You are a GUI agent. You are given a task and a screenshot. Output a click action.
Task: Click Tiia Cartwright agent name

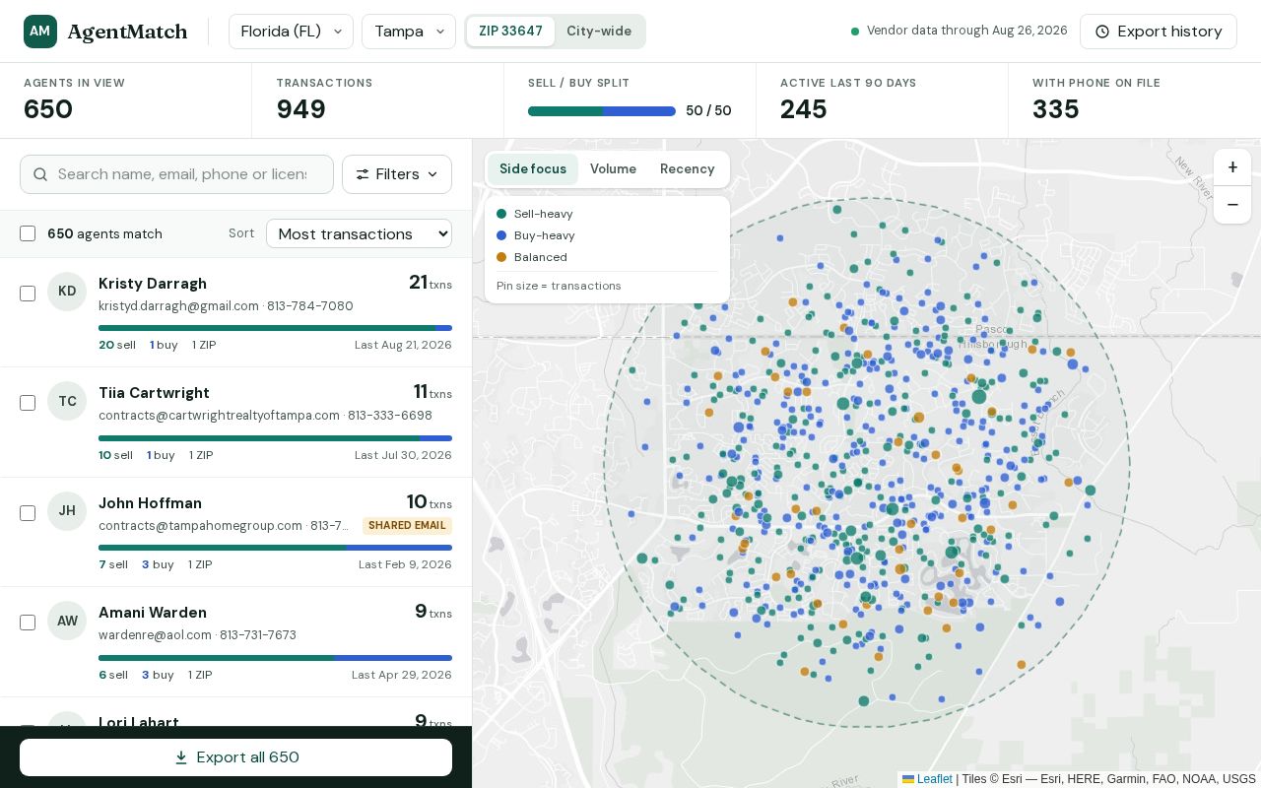coord(154,393)
